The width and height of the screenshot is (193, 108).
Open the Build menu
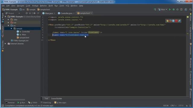(51, 6)
